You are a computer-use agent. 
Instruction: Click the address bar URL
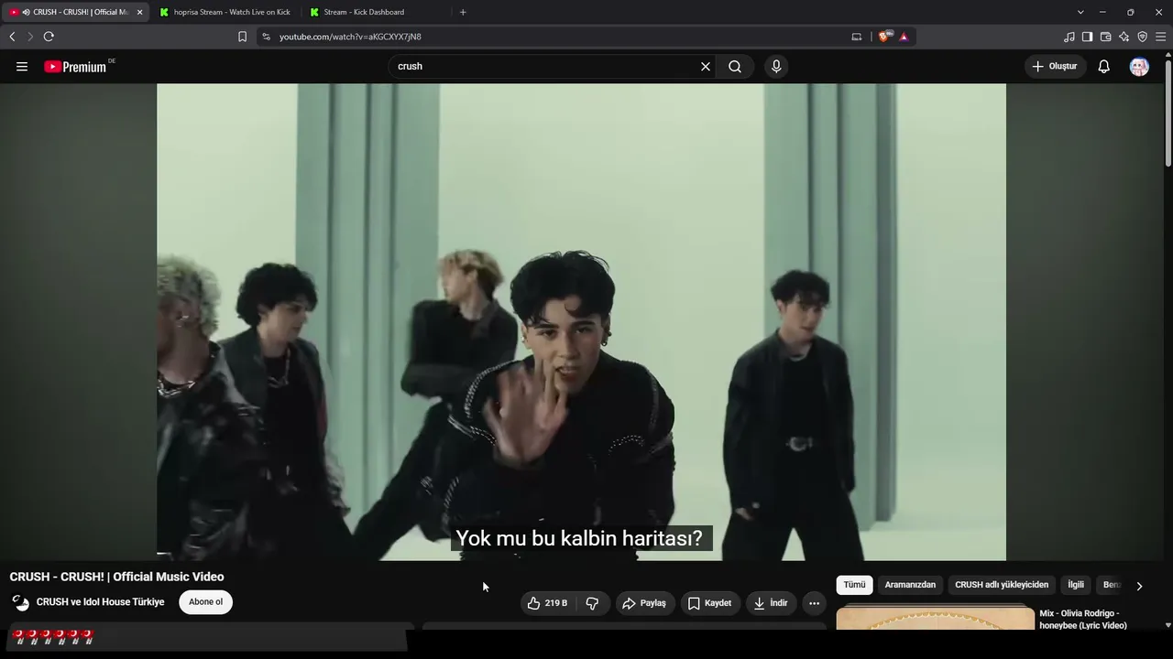coord(350,37)
